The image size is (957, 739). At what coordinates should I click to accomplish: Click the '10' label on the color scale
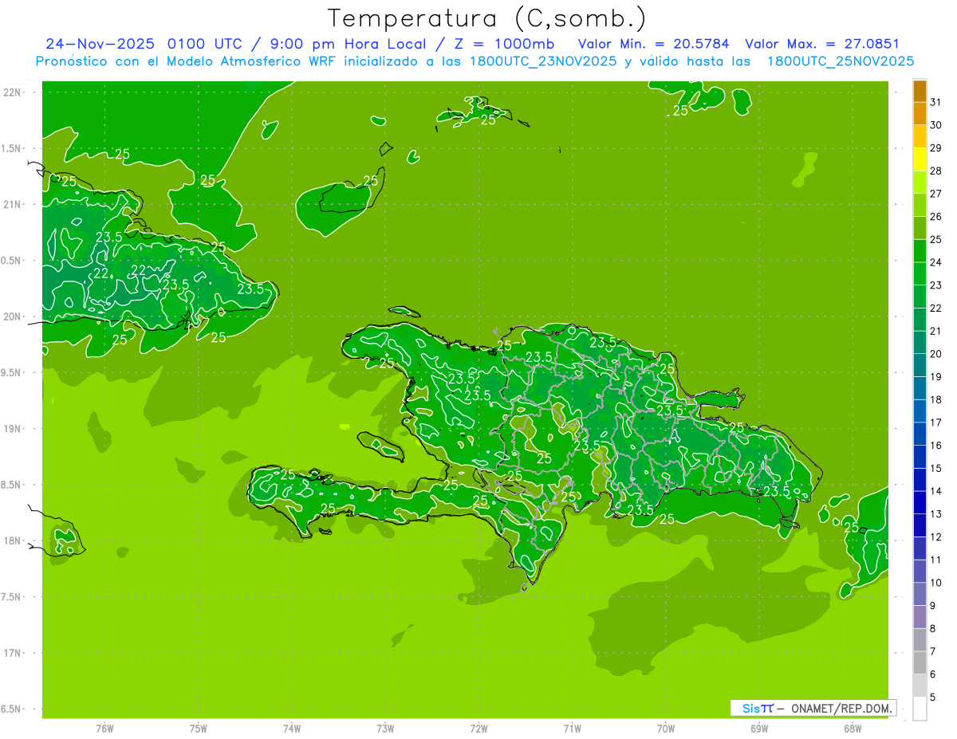tap(936, 583)
